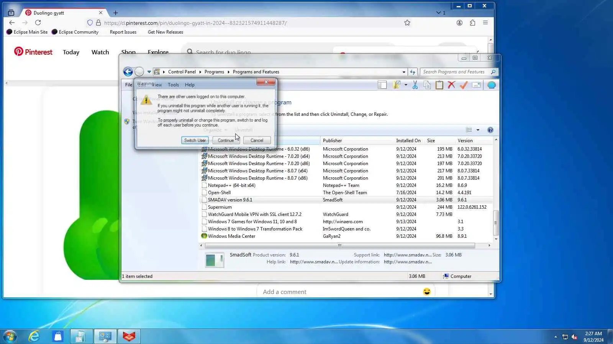
Task: Click the red fox browser taskbar icon
Action: tap(129, 336)
